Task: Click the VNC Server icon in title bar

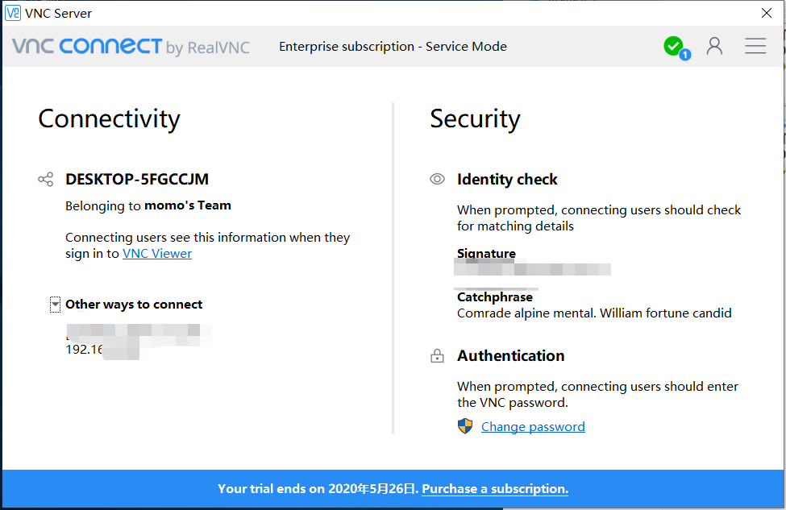Action: [x=11, y=13]
